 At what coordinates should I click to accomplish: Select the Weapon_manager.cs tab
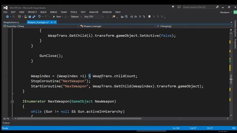coord(38,22)
